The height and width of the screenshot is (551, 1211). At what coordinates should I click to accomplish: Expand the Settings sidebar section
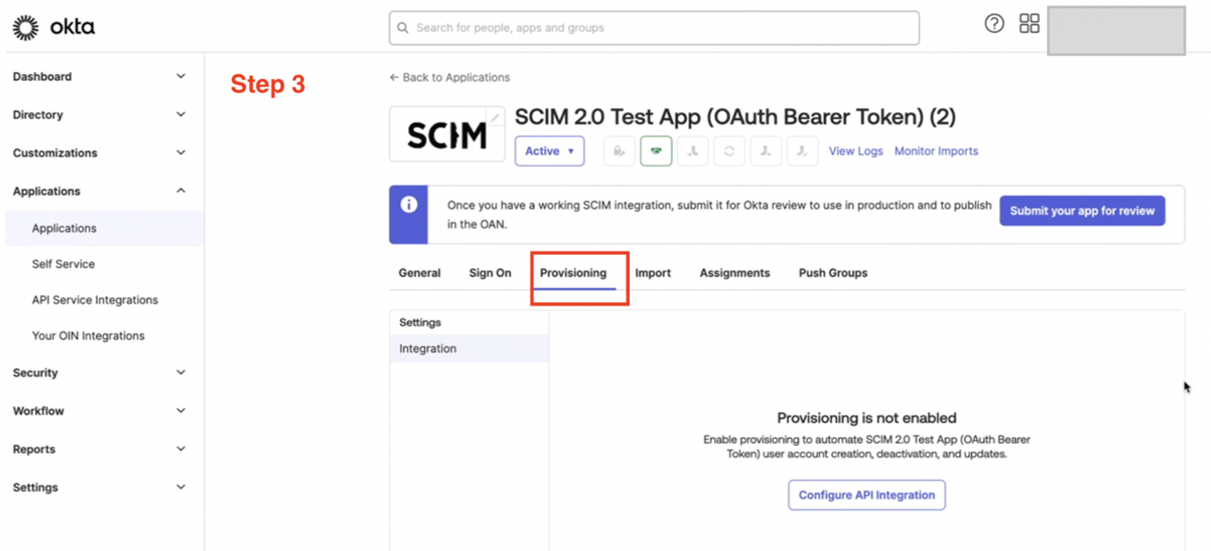pyautogui.click(x=180, y=487)
